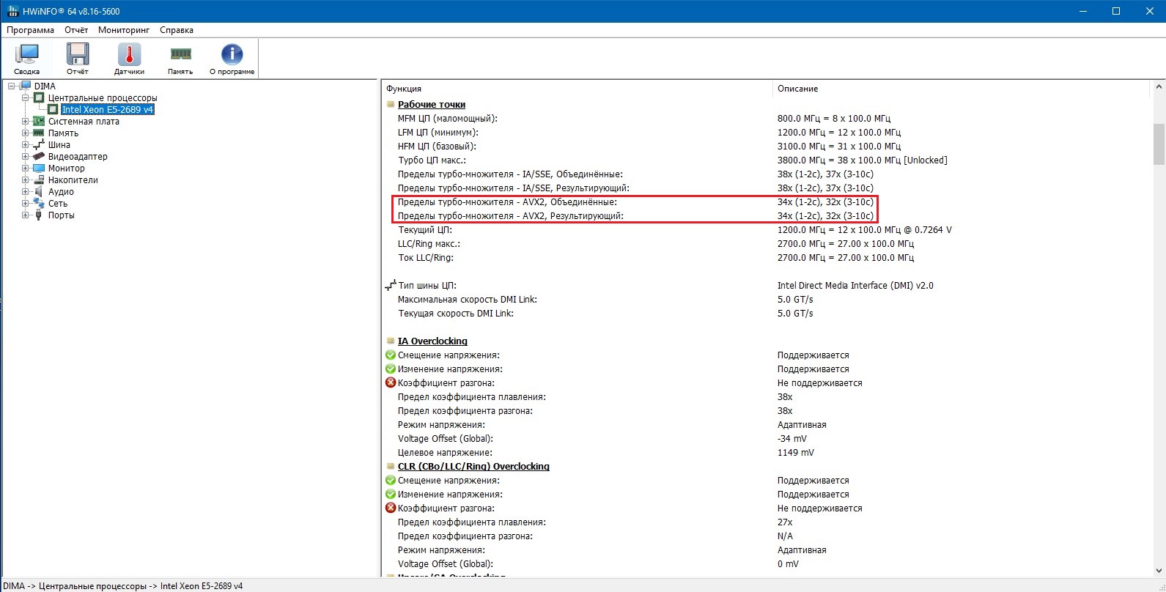Click the IA Overclocking section heading
Viewport: 1166px width, 592px height.
[x=432, y=341]
